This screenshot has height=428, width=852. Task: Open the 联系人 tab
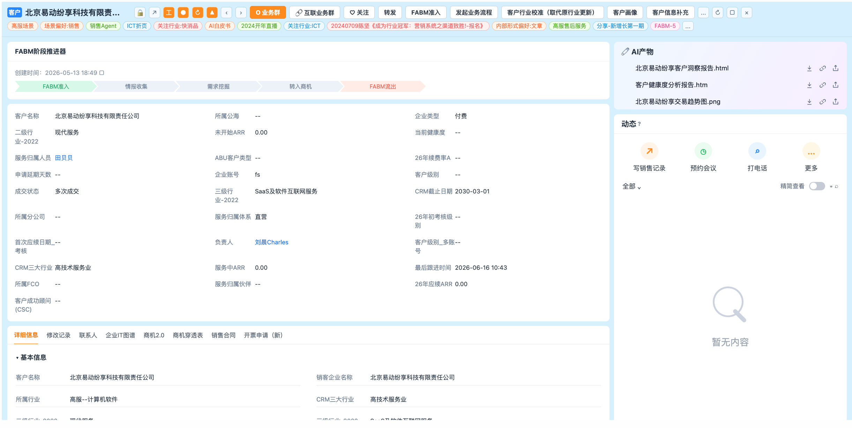pos(88,335)
